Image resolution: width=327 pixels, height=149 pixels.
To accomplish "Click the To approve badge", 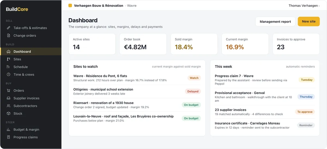I will (x=305, y=112).
